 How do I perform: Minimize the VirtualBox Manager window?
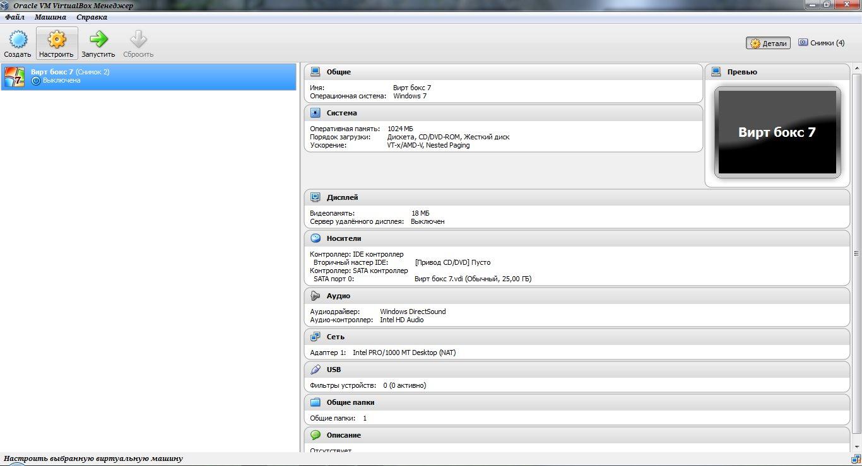coord(813,4)
